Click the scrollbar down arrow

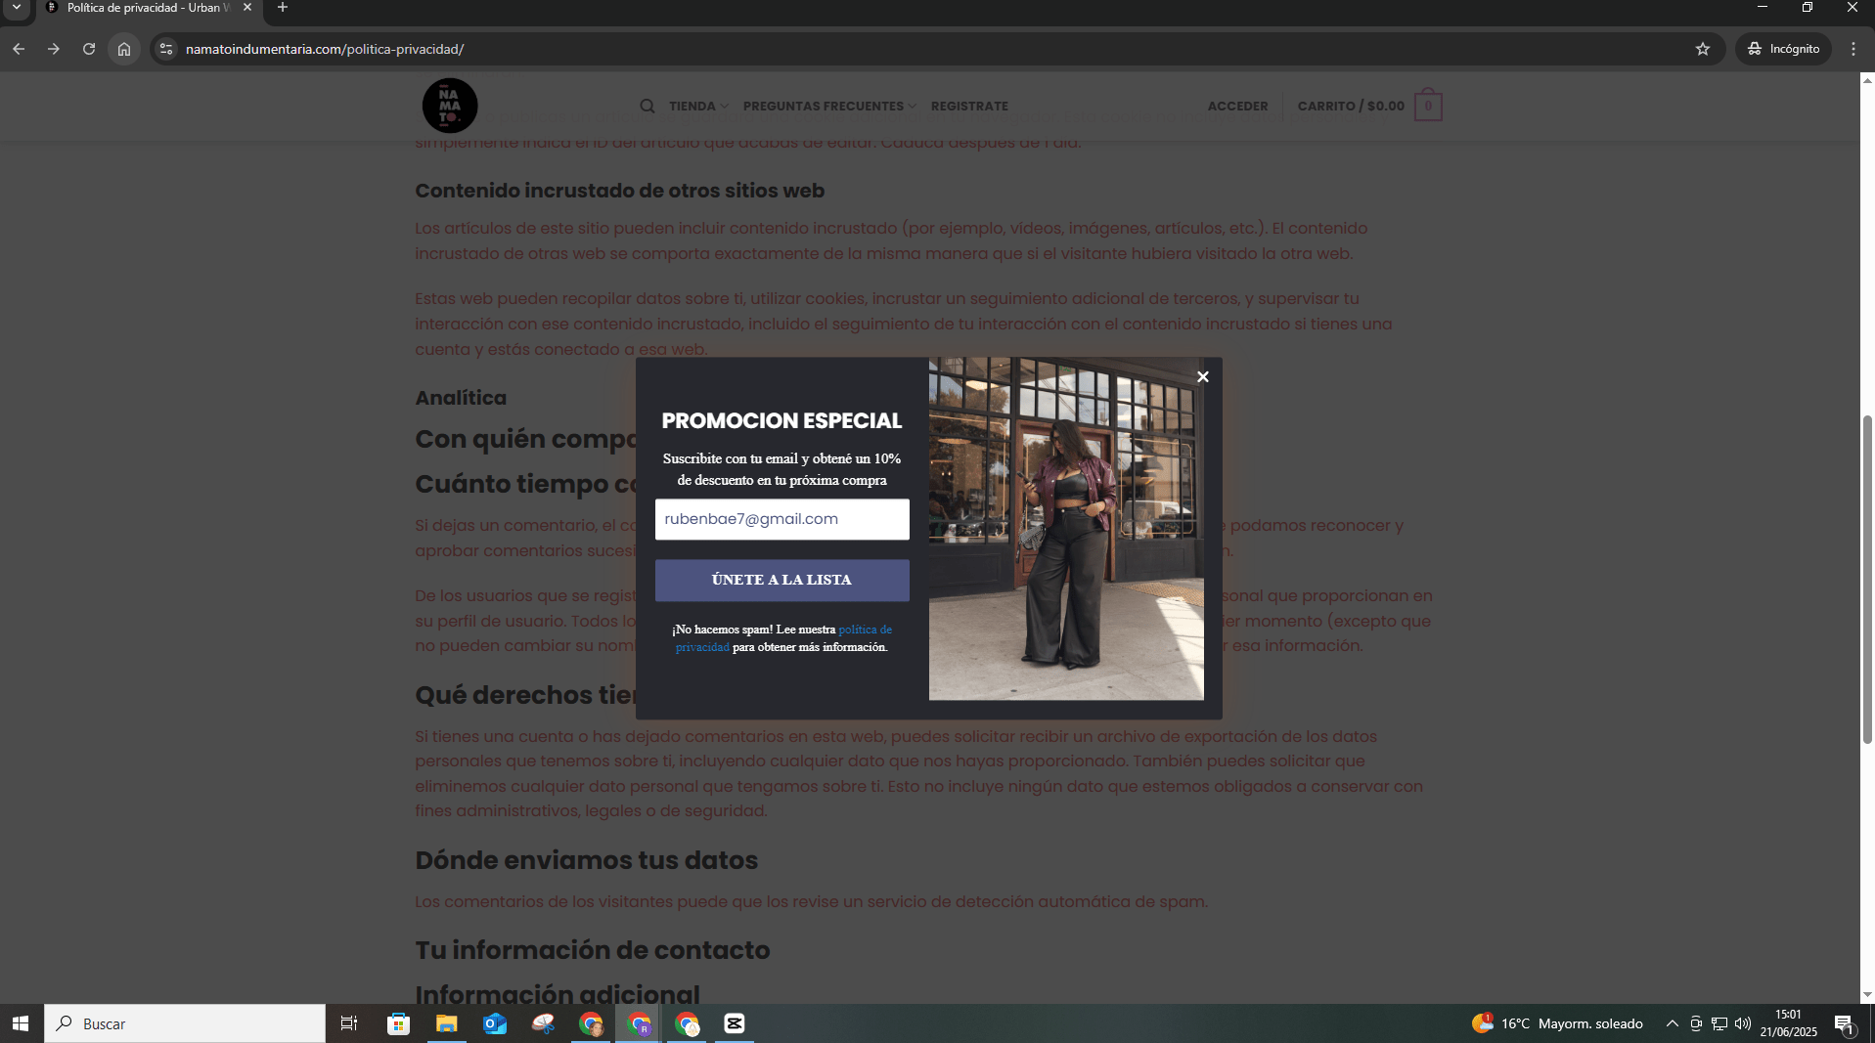(x=1867, y=995)
